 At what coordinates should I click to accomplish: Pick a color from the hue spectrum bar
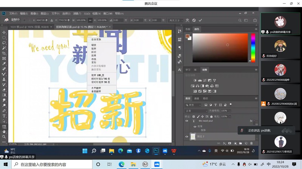pyautogui.click(x=253, y=47)
